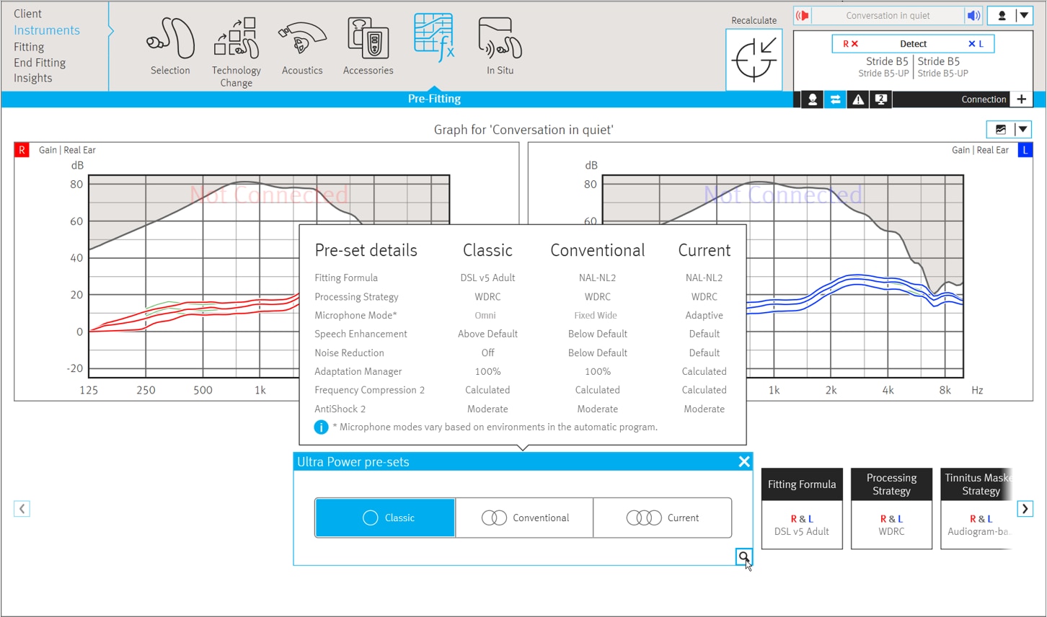The width and height of the screenshot is (1047, 617).
Task: Select the Classic pre-set option
Action: (385, 518)
